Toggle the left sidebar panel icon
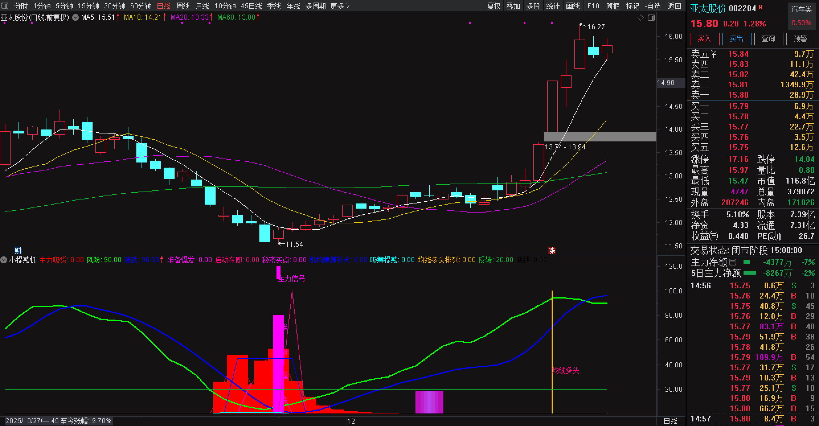This screenshot has height=426, width=819. click(x=5, y=6)
